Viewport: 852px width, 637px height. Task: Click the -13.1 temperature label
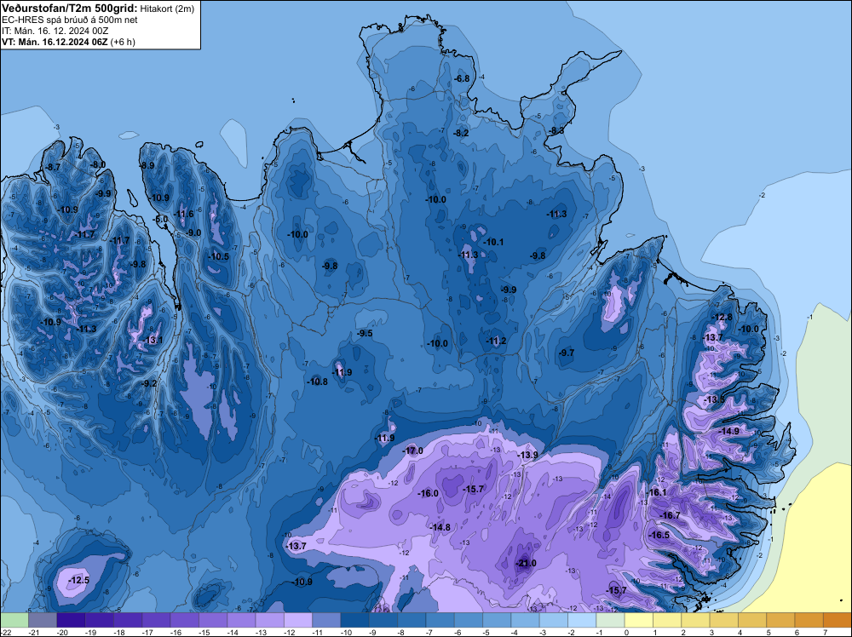(153, 341)
